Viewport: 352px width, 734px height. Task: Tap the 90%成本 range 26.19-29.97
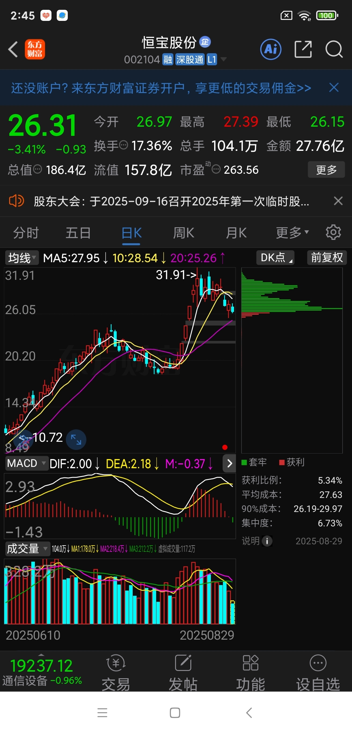[x=318, y=509]
